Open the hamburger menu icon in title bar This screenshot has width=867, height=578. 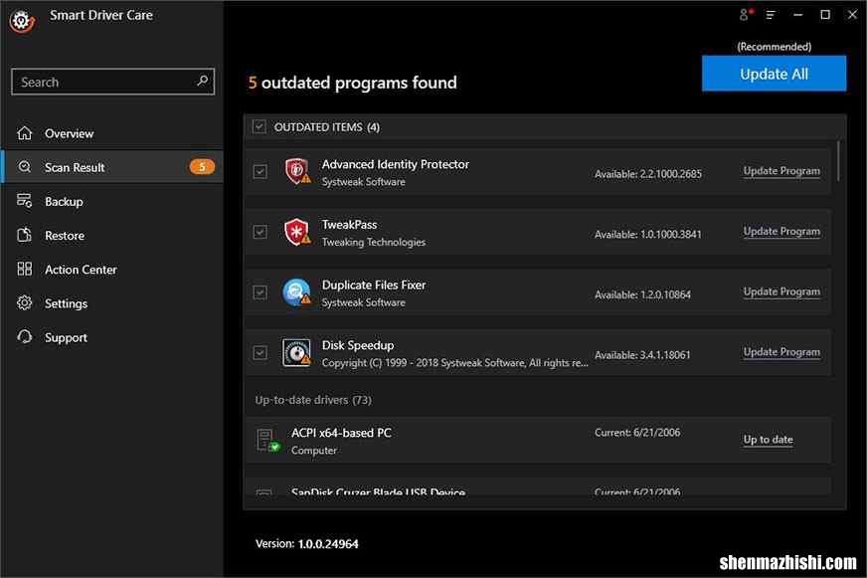771,15
